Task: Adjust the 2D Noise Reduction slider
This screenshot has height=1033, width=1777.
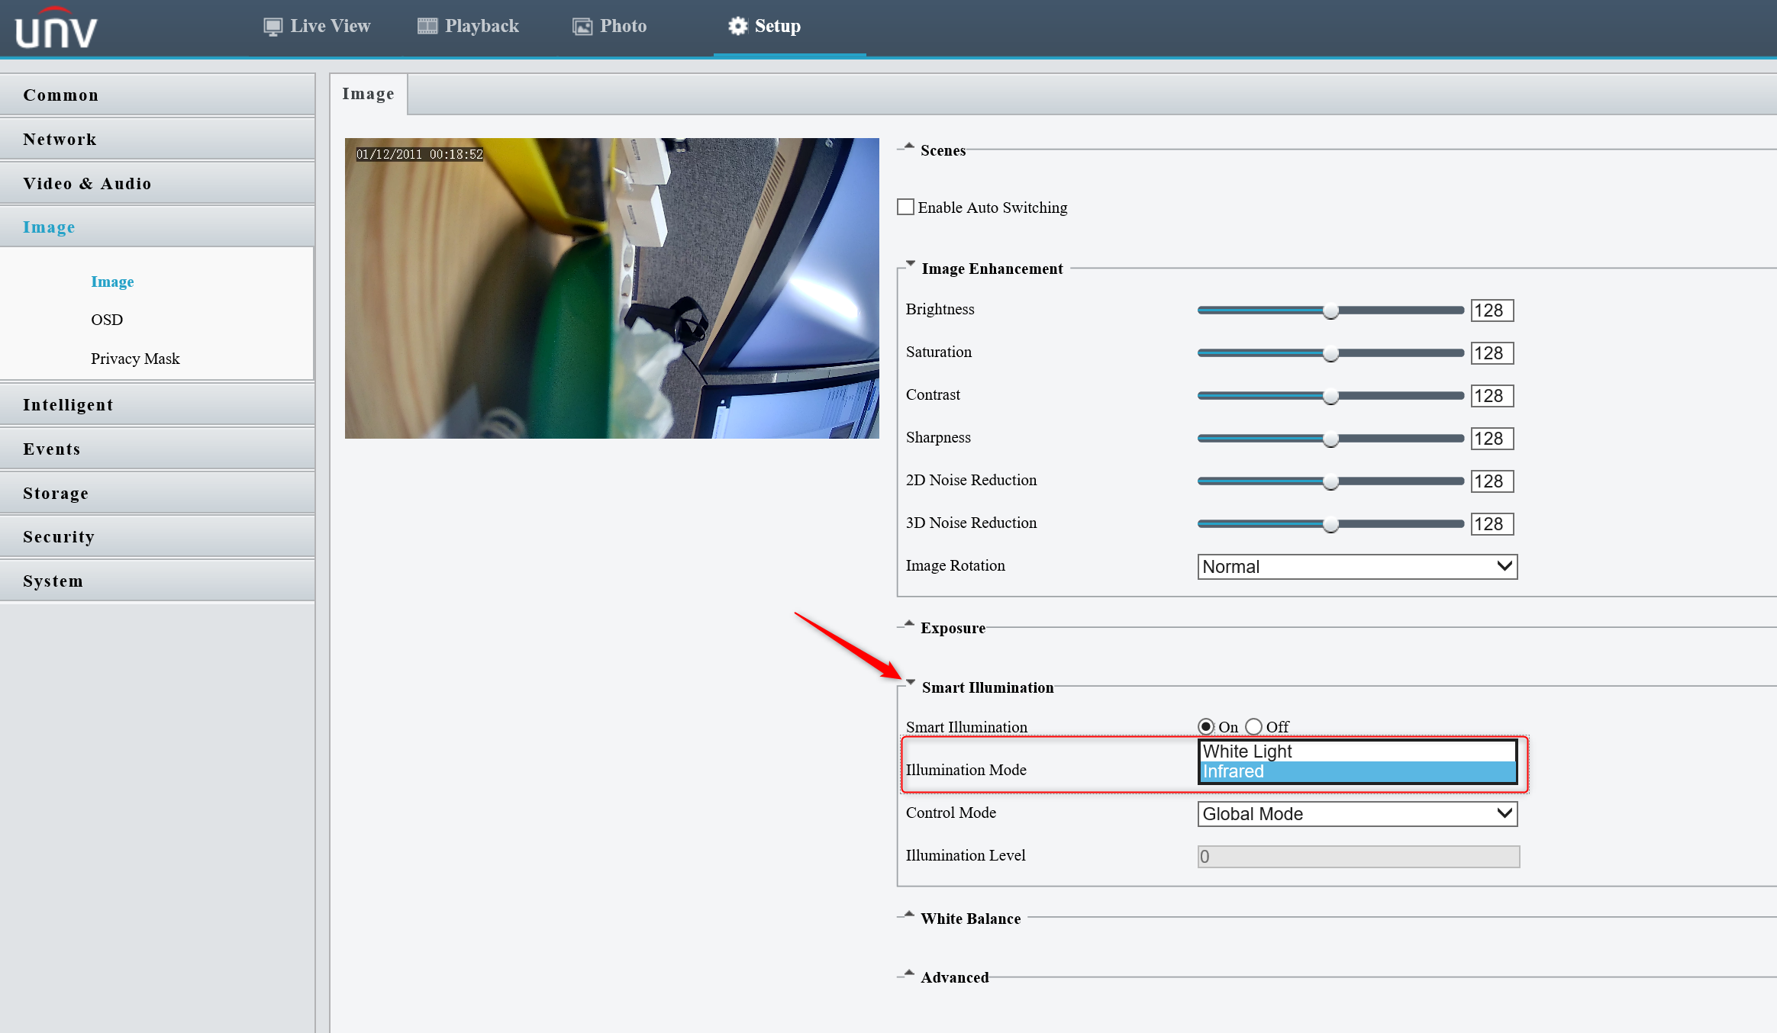Action: click(x=1330, y=481)
